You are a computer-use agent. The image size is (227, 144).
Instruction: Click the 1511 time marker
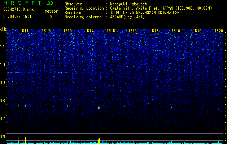(x=24, y=31)
